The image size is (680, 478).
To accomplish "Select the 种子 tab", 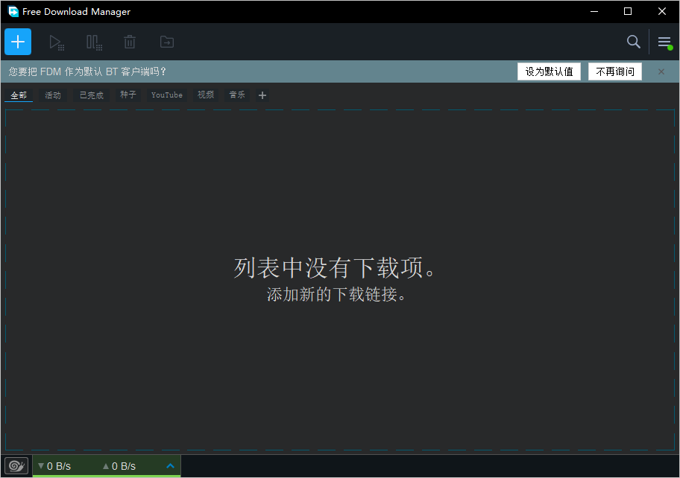I will pos(128,95).
